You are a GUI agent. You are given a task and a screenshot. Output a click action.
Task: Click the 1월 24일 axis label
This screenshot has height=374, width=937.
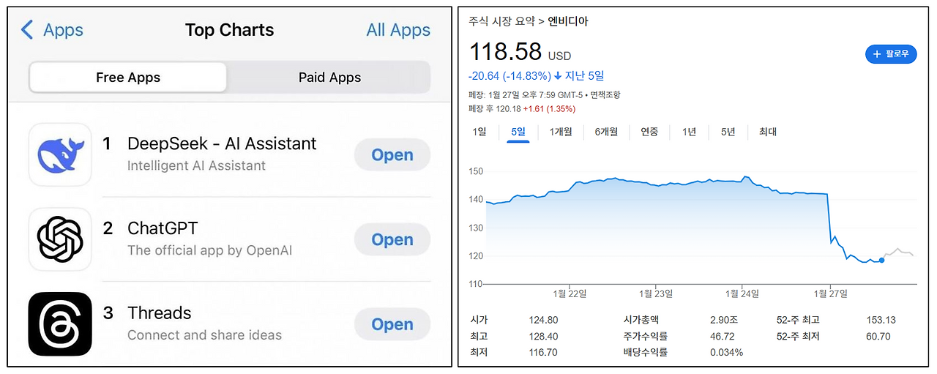tap(742, 293)
